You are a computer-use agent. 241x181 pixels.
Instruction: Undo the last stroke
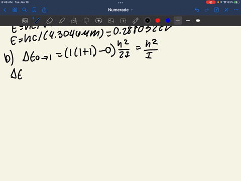coord(197,10)
